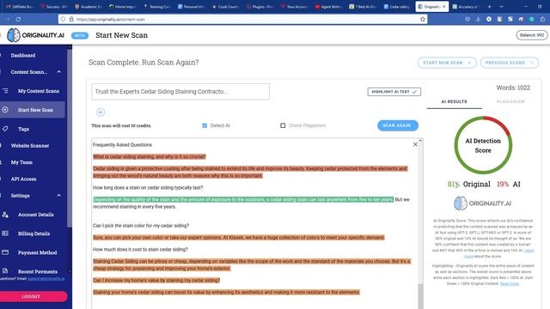Click the BETA badge beside the logo

point(80,35)
